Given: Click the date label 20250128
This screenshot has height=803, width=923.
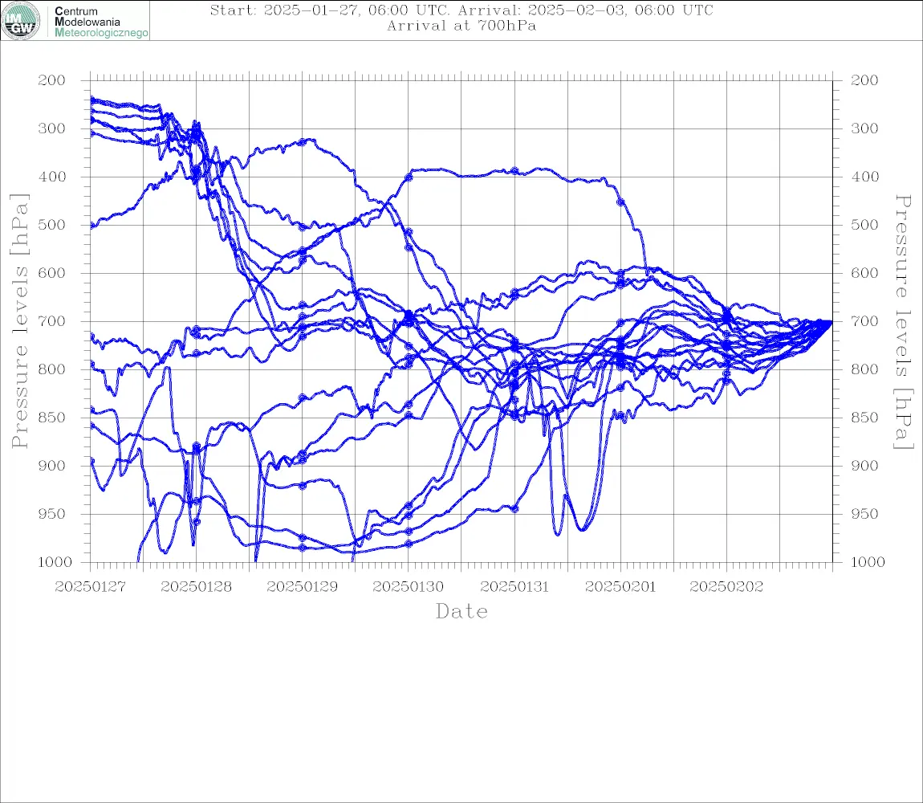Looking at the screenshot, I should 196,587.
